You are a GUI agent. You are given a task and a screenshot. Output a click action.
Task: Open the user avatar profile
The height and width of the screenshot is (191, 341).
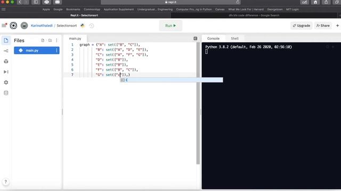click(24, 25)
